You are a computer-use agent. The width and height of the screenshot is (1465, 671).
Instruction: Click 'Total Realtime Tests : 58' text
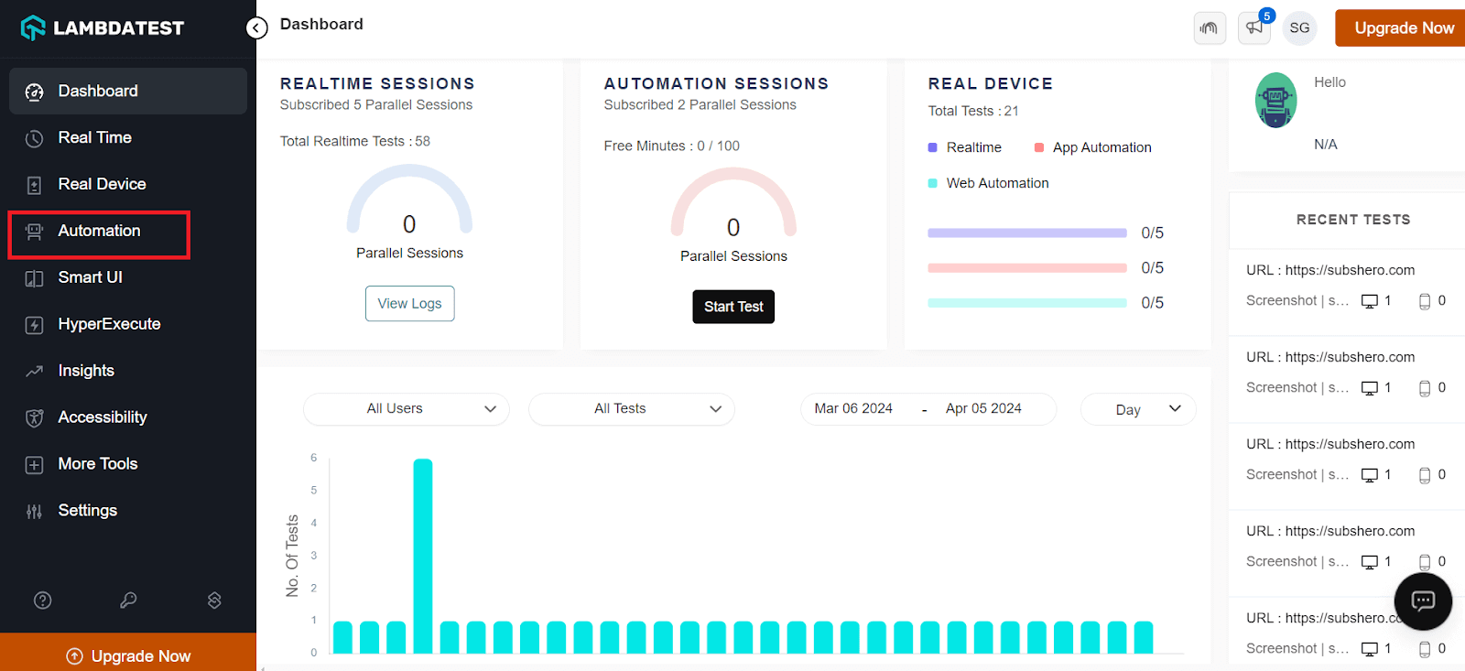(x=355, y=141)
